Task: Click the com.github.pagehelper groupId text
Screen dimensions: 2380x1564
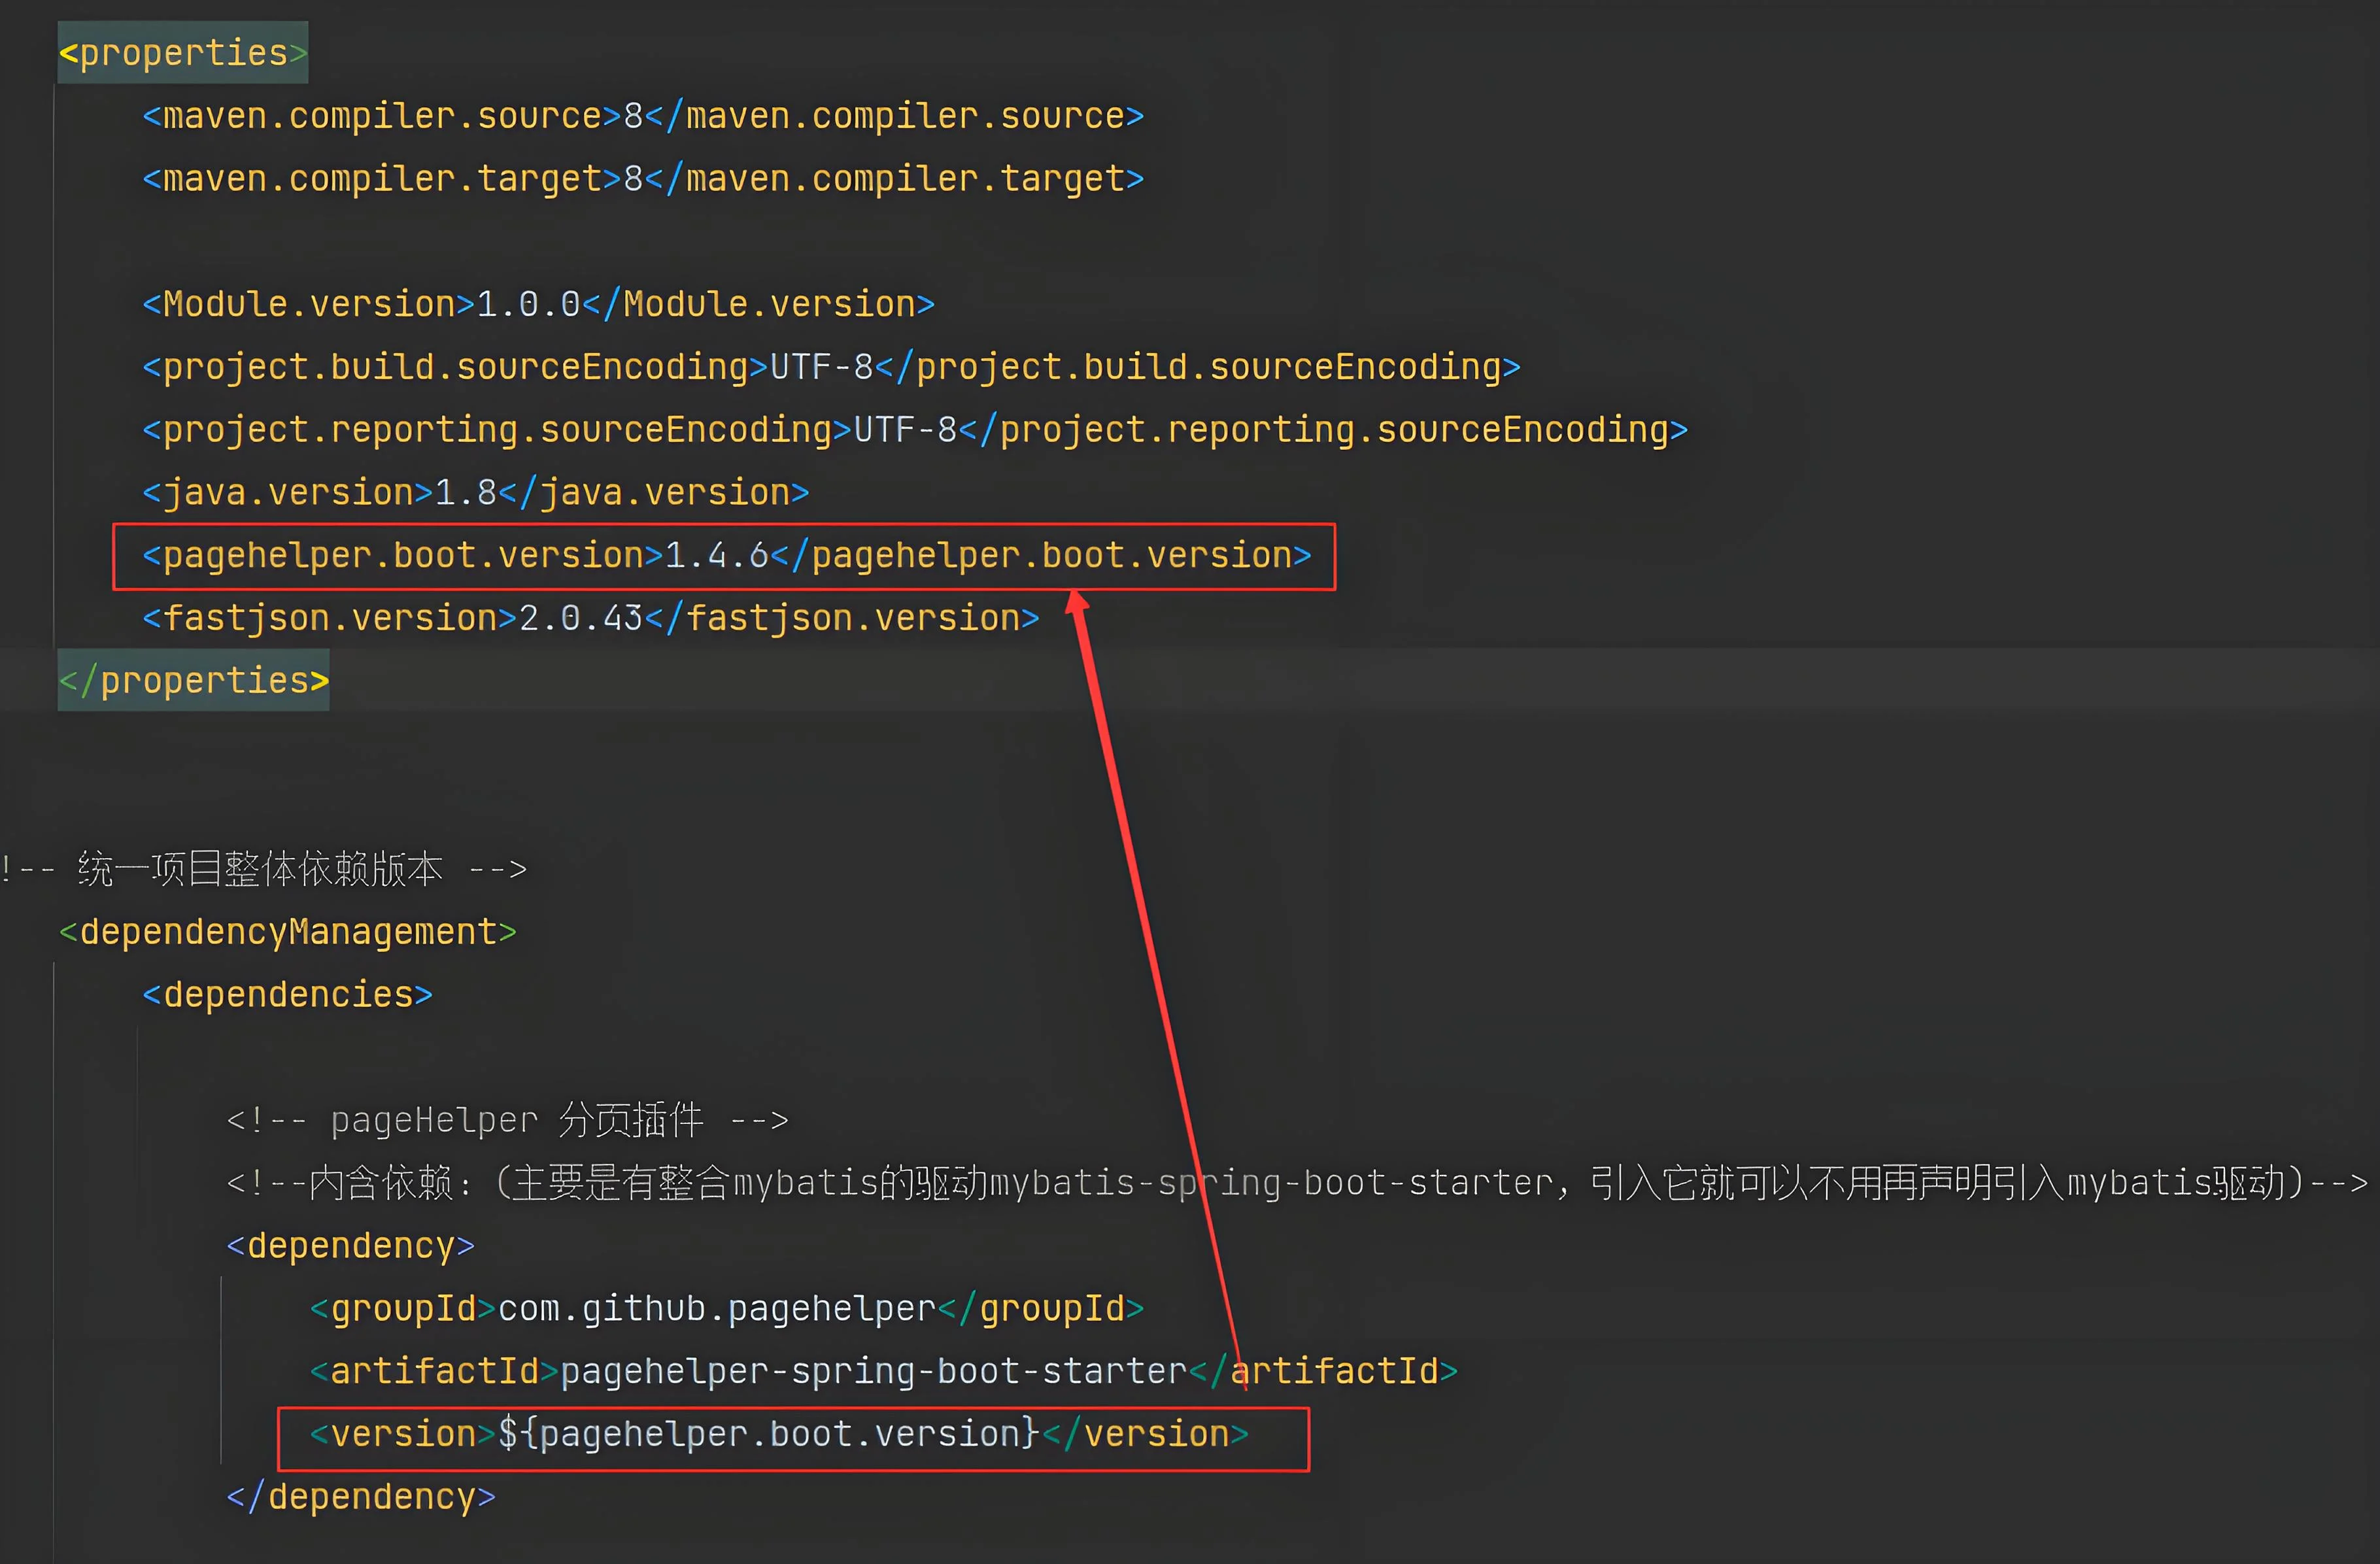Action: tap(716, 1309)
